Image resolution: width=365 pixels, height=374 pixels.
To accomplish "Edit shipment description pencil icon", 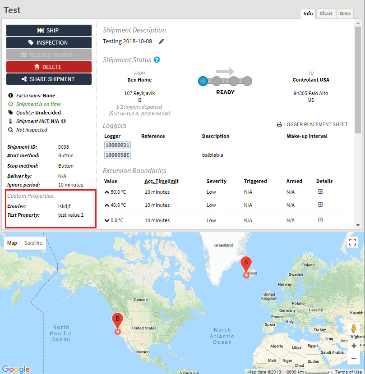I will (x=162, y=41).
